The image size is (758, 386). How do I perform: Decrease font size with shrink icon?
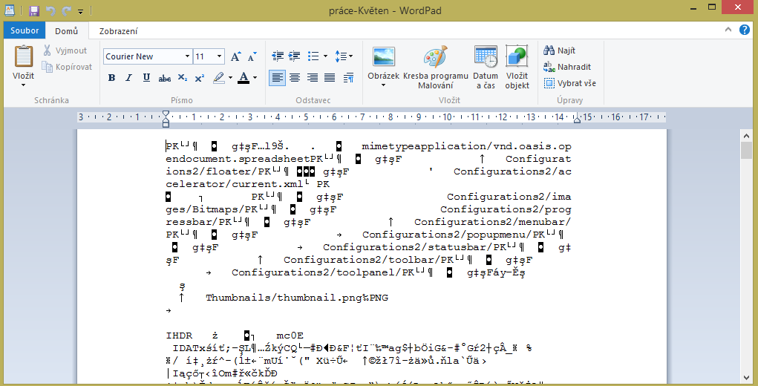coord(252,56)
